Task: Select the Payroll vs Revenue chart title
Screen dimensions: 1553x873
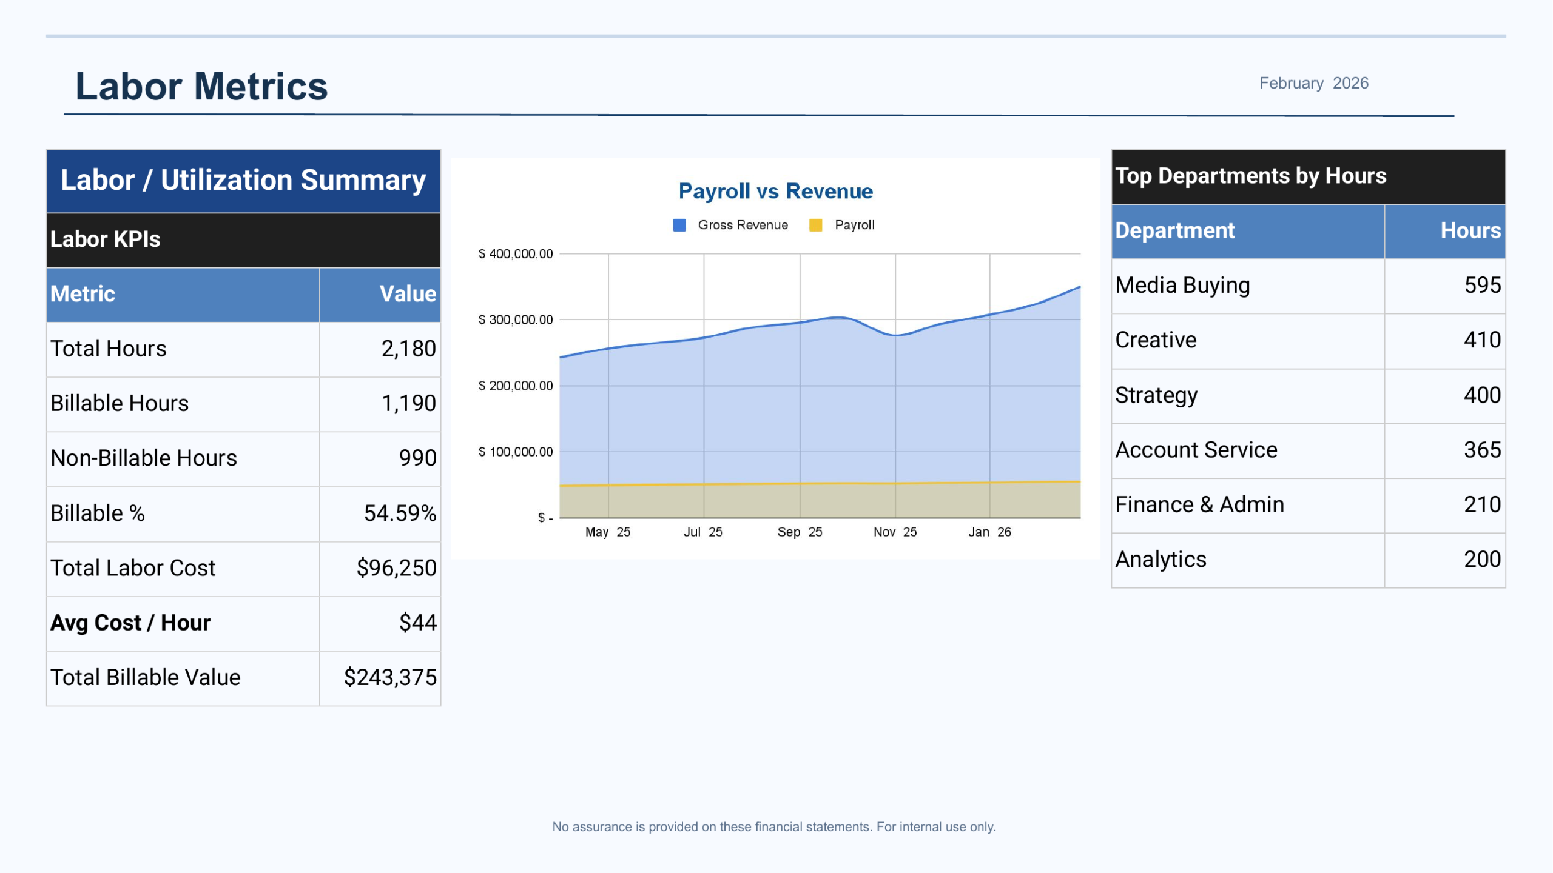Action: 775,191
